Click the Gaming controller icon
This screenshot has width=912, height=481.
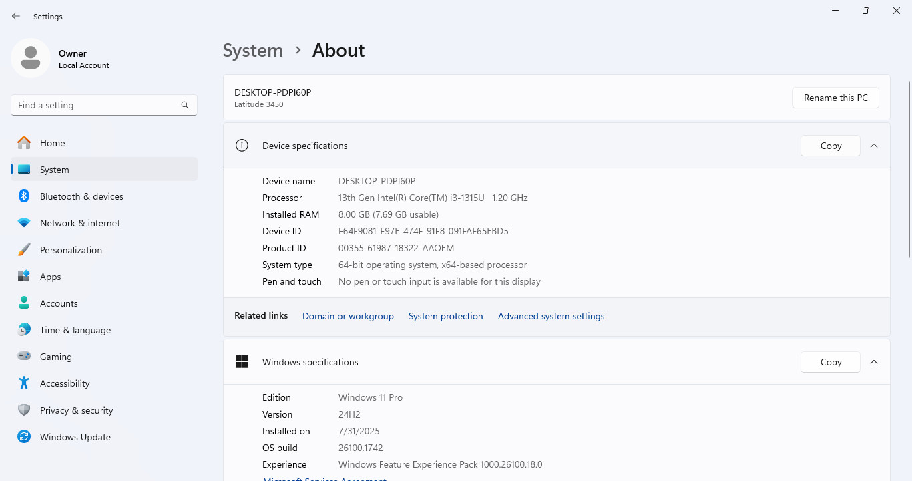[x=24, y=357]
